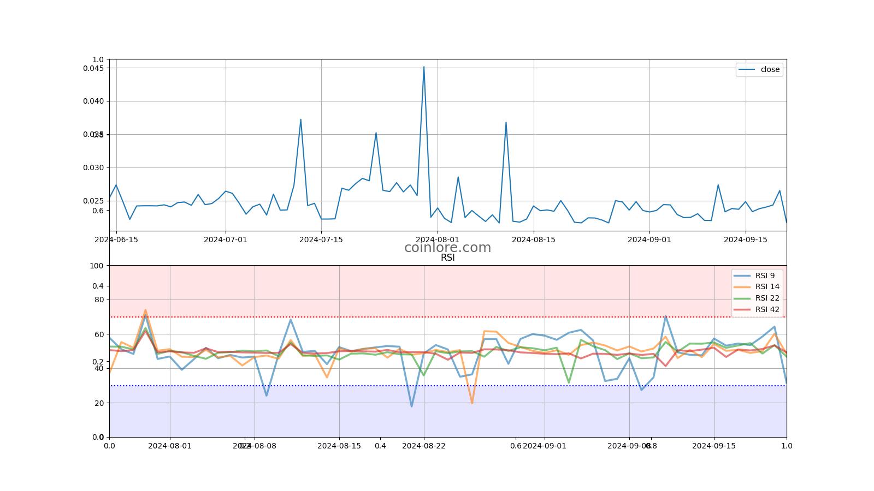Click 2024-08-01 label under the price chart
Image resolution: width=874 pixels, height=491 pixels.
pos(438,239)
